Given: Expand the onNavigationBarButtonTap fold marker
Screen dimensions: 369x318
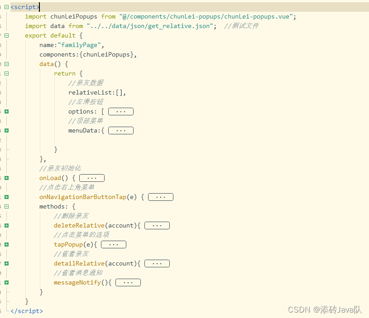Looking at the screenshot, I should click(x=7, y=197).
